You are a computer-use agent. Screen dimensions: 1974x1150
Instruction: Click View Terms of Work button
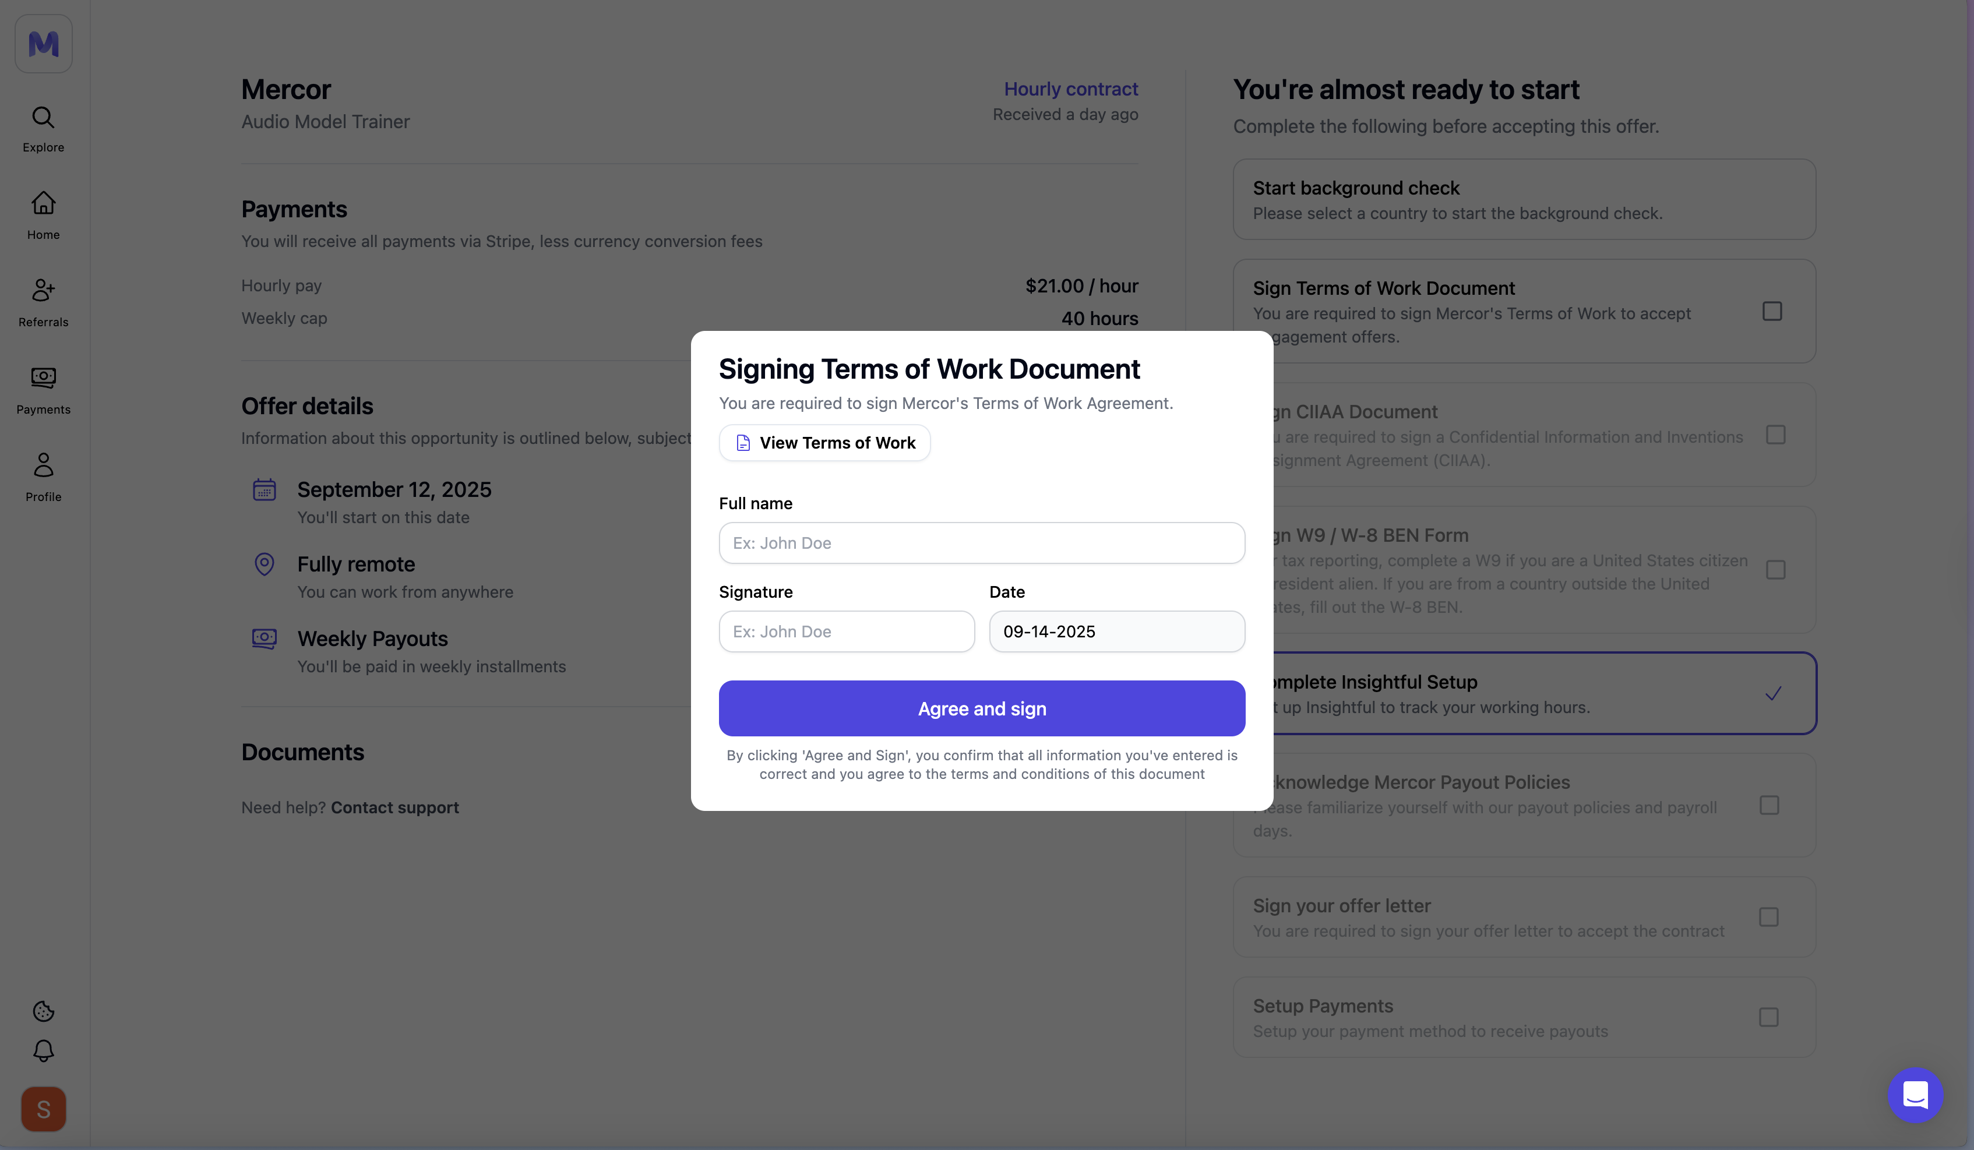pos(824,443)
